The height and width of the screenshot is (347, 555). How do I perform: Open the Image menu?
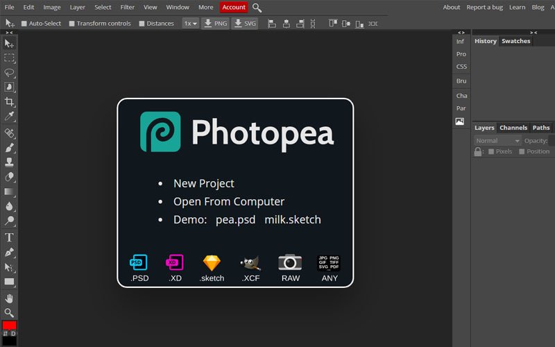point(52,7)
